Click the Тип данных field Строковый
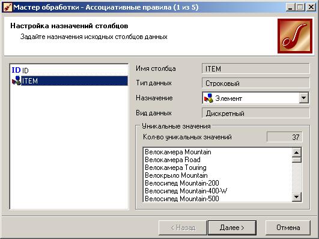Image resolution: width=319 pixels, height=239 pixels. [x=256, y=83]
